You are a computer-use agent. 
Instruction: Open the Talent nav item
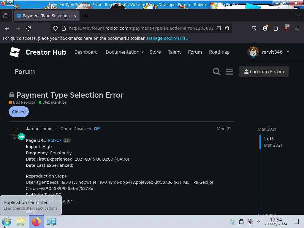174,52
